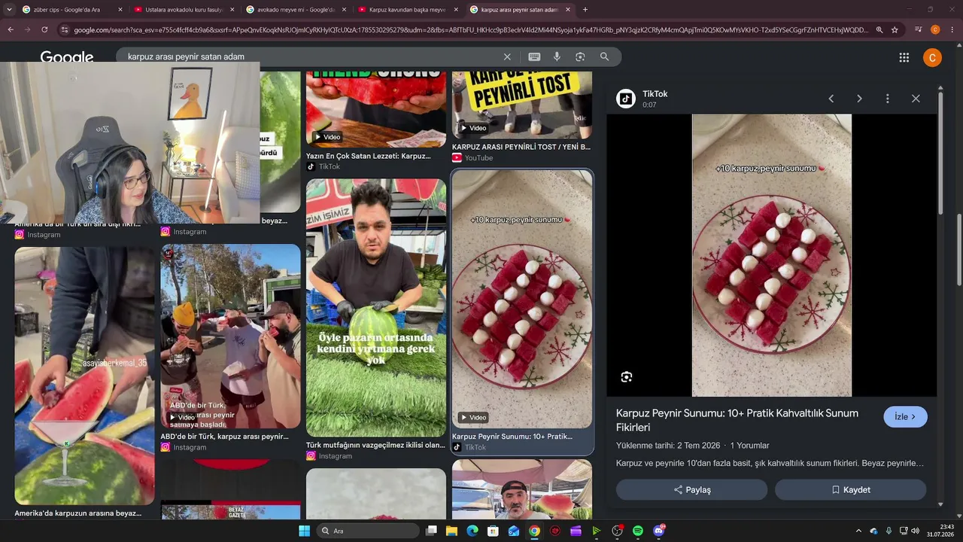Viewport: 963px width, 542px height.
Task: Switch to the 'züber cips' tab
Action: click(x=71, y=10)
